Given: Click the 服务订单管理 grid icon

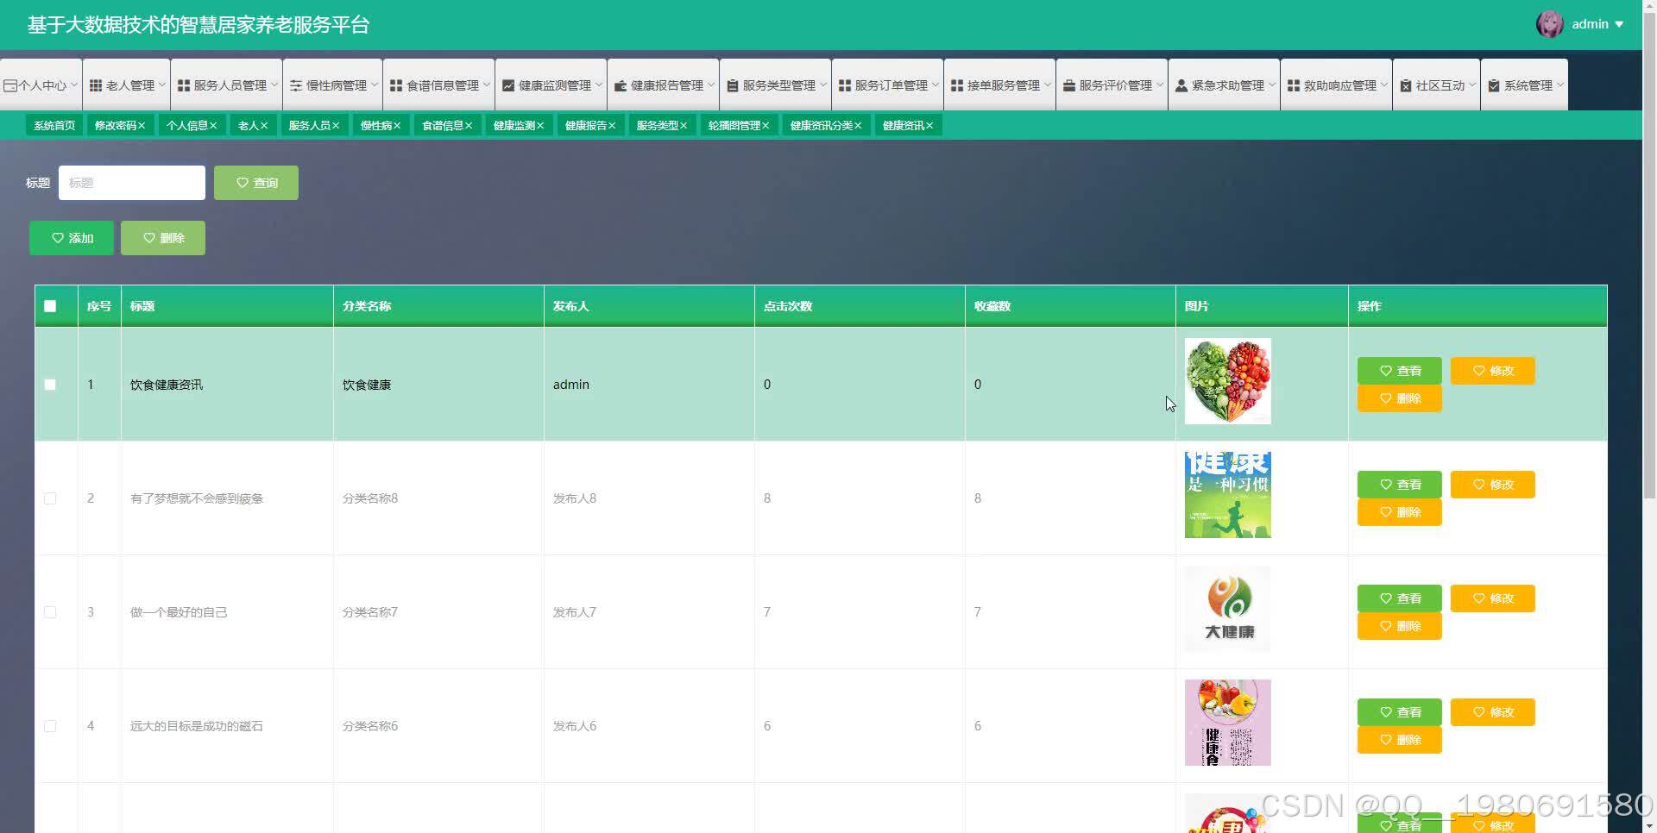Looking at the screenshot, I should (845, 85).
